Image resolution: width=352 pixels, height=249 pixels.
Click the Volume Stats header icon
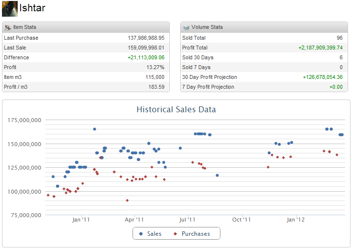pos(186,27)
